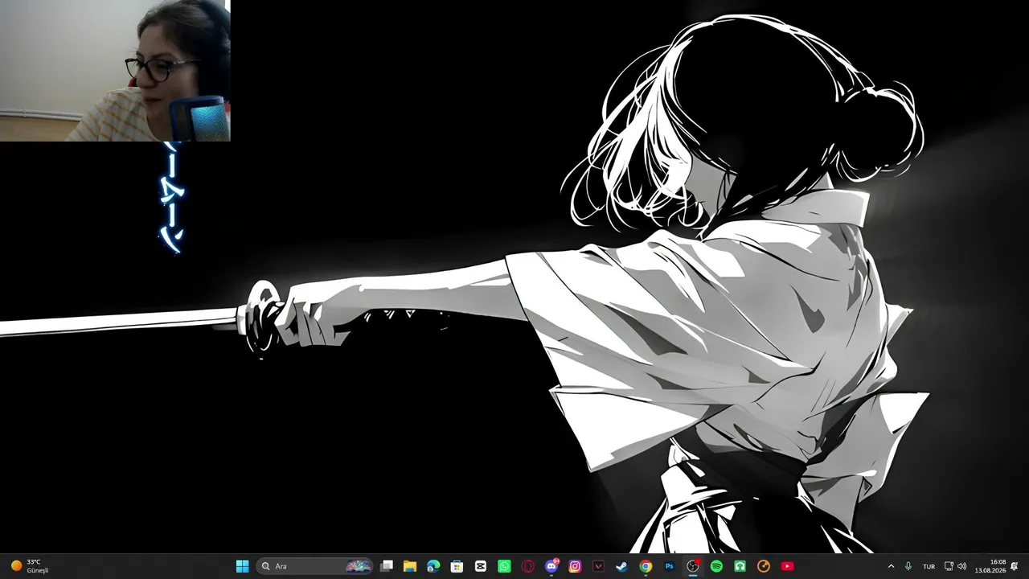
Task: Open WhatsApp from the taskbar
Action: tap(504, 566)
